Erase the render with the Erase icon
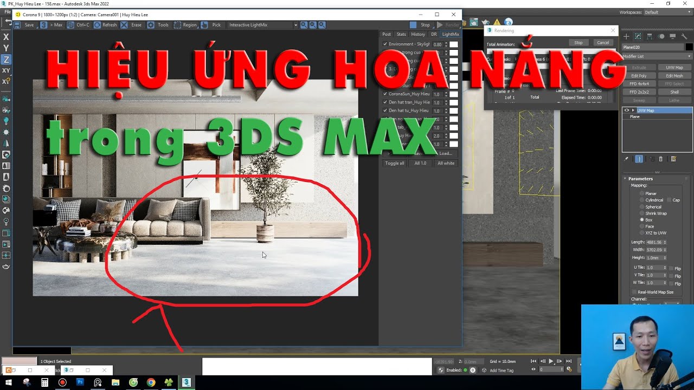Screen dimensions: 694x390 click(x=124, y=25)
